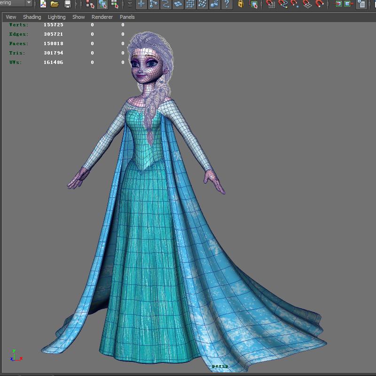Viewport: 376px width, 376px height.
Task: Open the Lighting panel menu
Action: tap(56, 17)
